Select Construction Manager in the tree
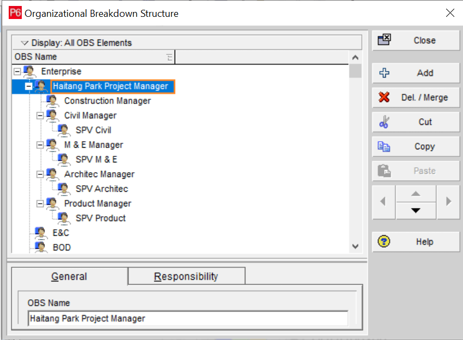This screenshot has width=463, height=340. point(108,101)
